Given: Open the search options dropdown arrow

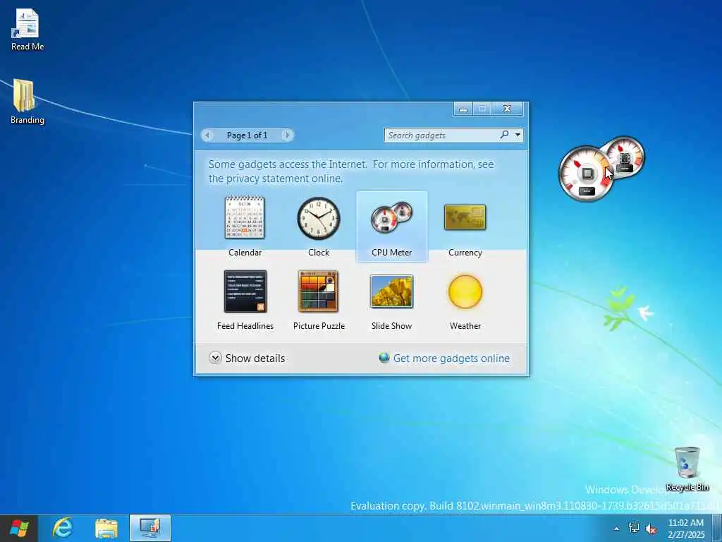Looking at the screenshot, I should (x=518, y=135).
